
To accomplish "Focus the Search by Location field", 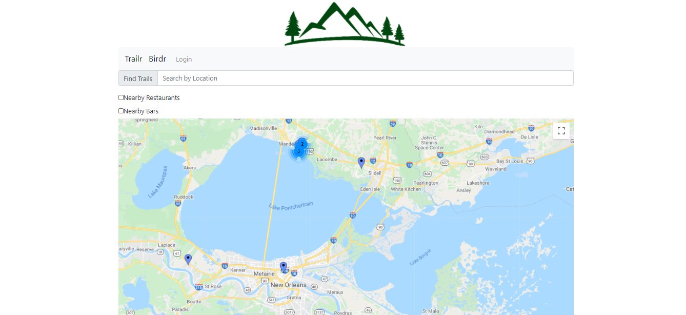I will [x=366, y=78].
